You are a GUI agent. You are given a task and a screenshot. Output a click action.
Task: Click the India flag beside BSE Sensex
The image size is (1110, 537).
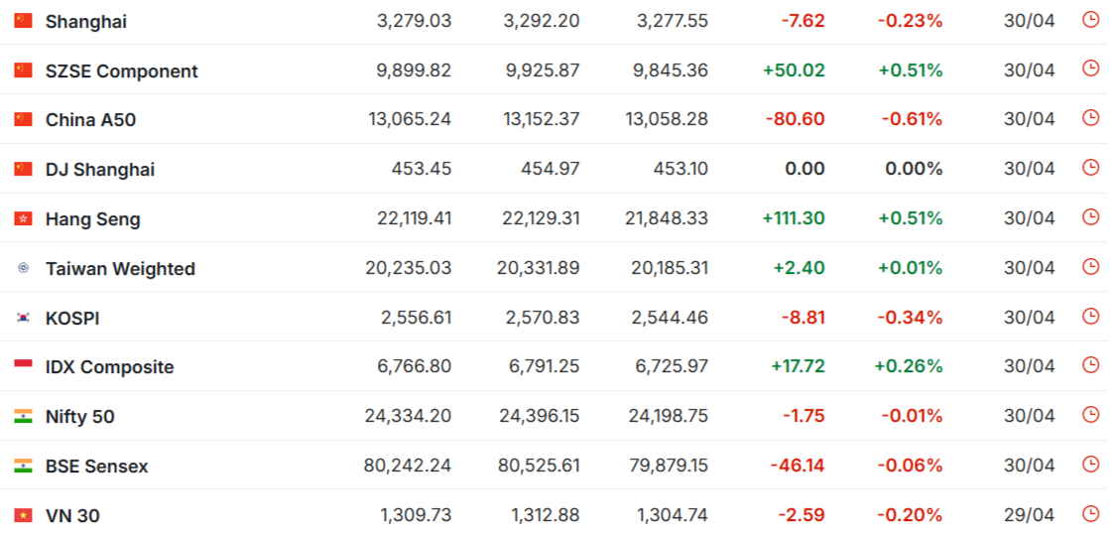24,467
